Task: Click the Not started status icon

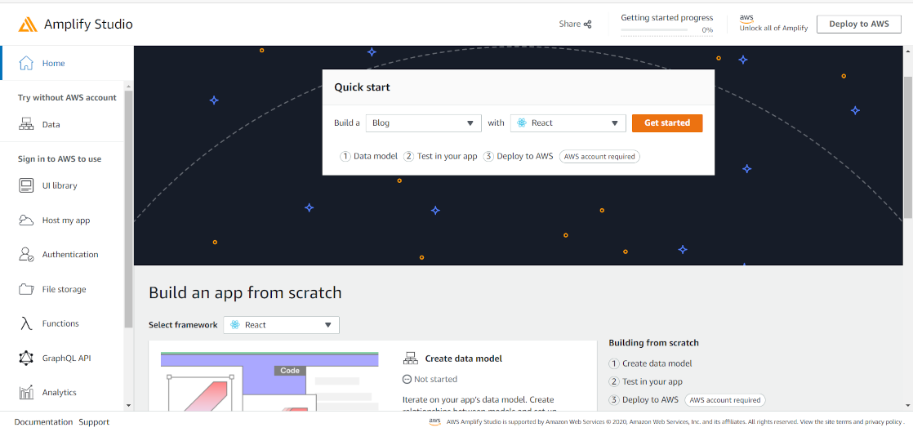Action: (x=407, y=379)
